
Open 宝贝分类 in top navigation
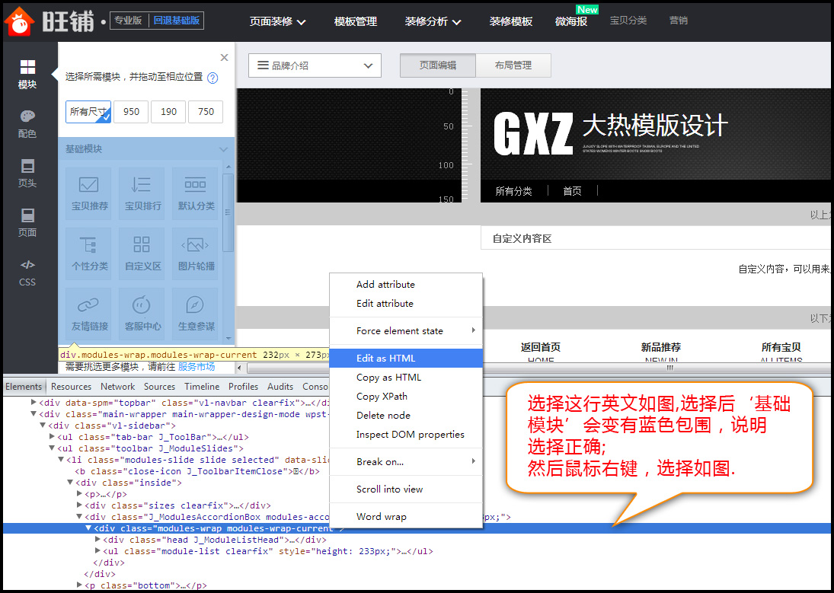tap(628, 21)
